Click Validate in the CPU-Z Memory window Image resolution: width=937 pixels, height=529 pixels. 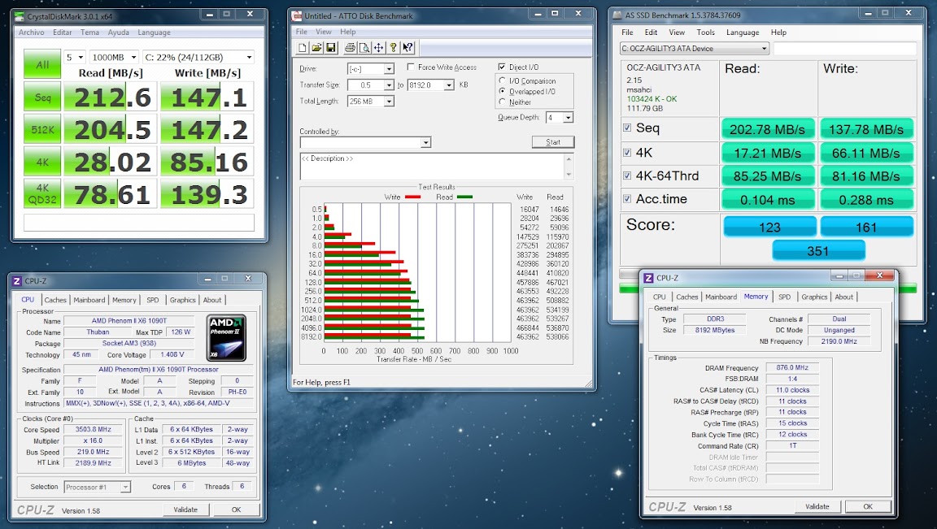click(x=817, y=506)
